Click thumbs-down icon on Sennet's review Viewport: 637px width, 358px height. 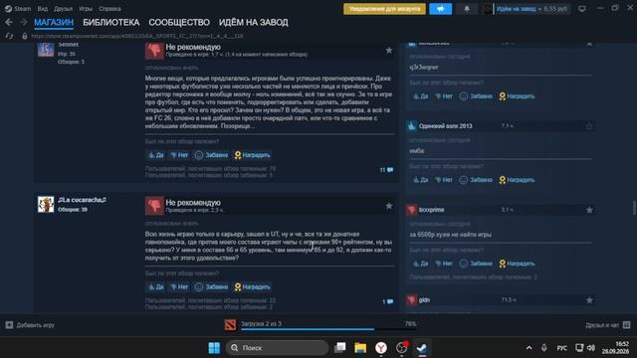click(154, 51)
